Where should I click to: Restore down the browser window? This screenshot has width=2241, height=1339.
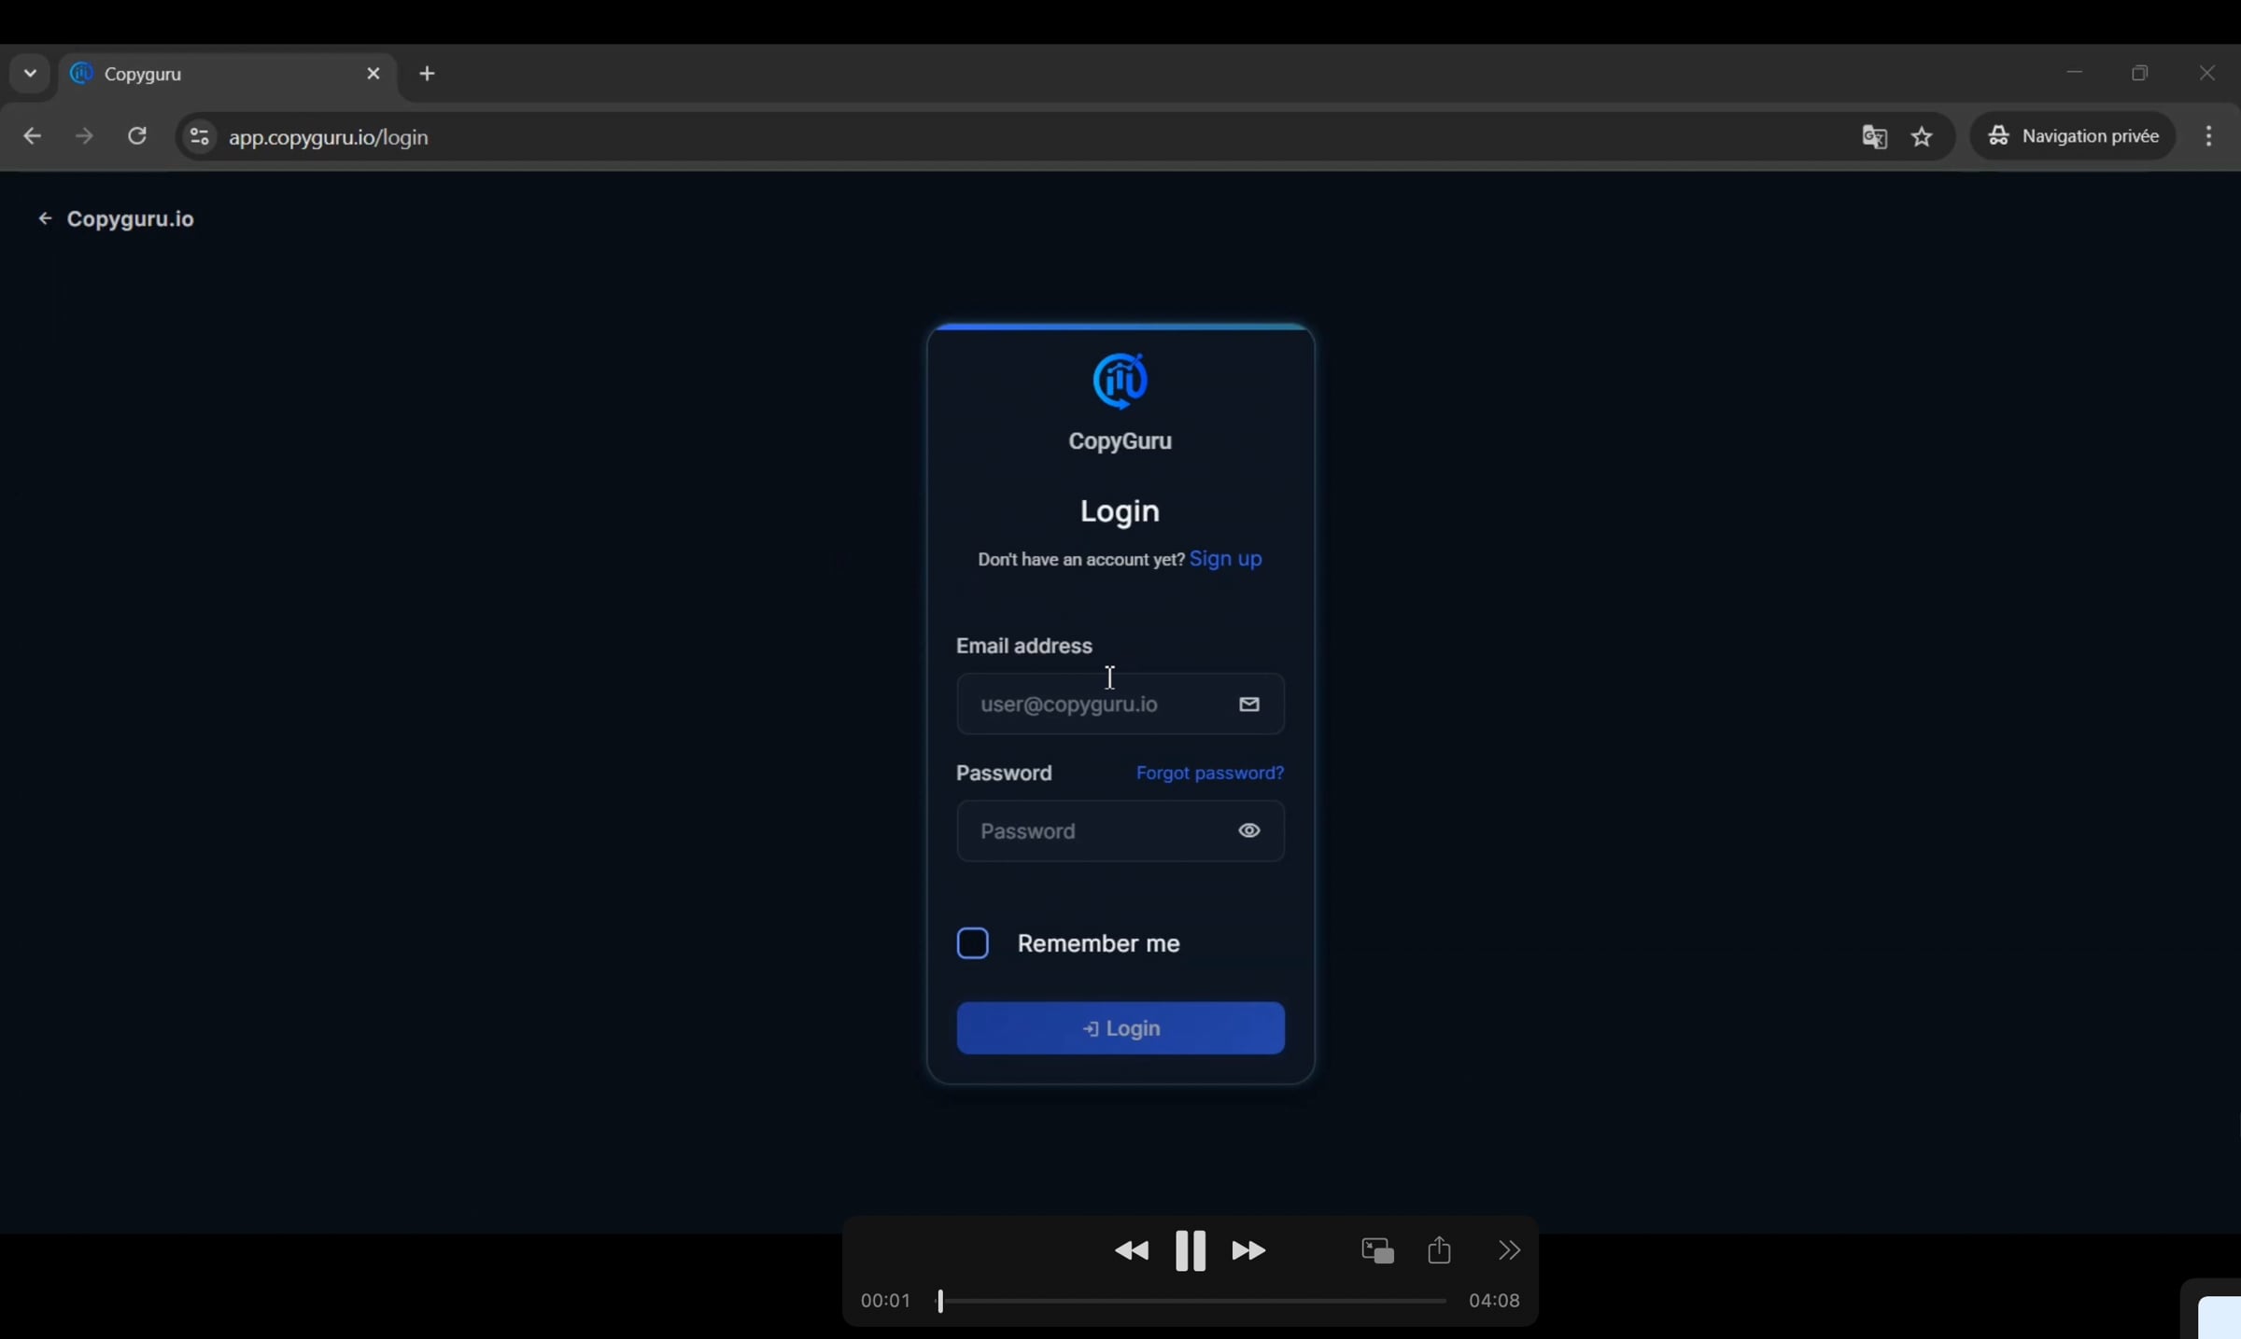click(x=2140, y=73)
